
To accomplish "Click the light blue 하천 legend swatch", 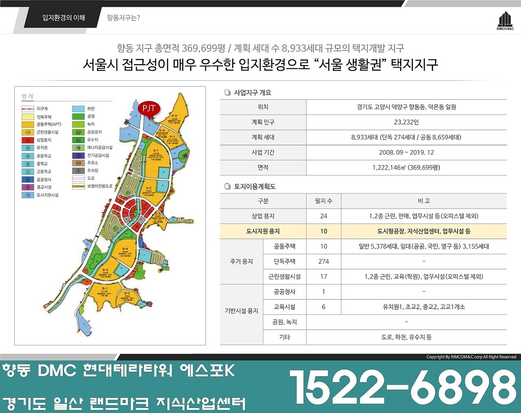I will [78, 109].
